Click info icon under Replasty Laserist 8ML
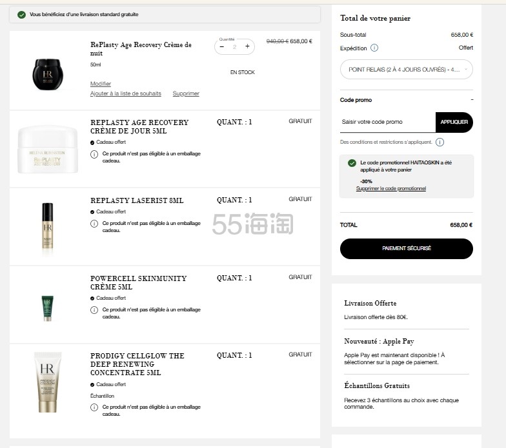 pyautogui.click(x=94, y=223)
